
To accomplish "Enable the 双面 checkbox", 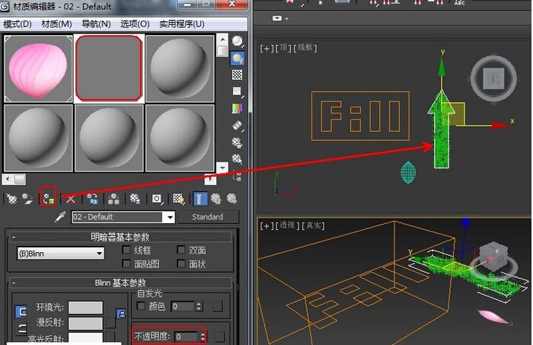I will [x=181, y=250].
